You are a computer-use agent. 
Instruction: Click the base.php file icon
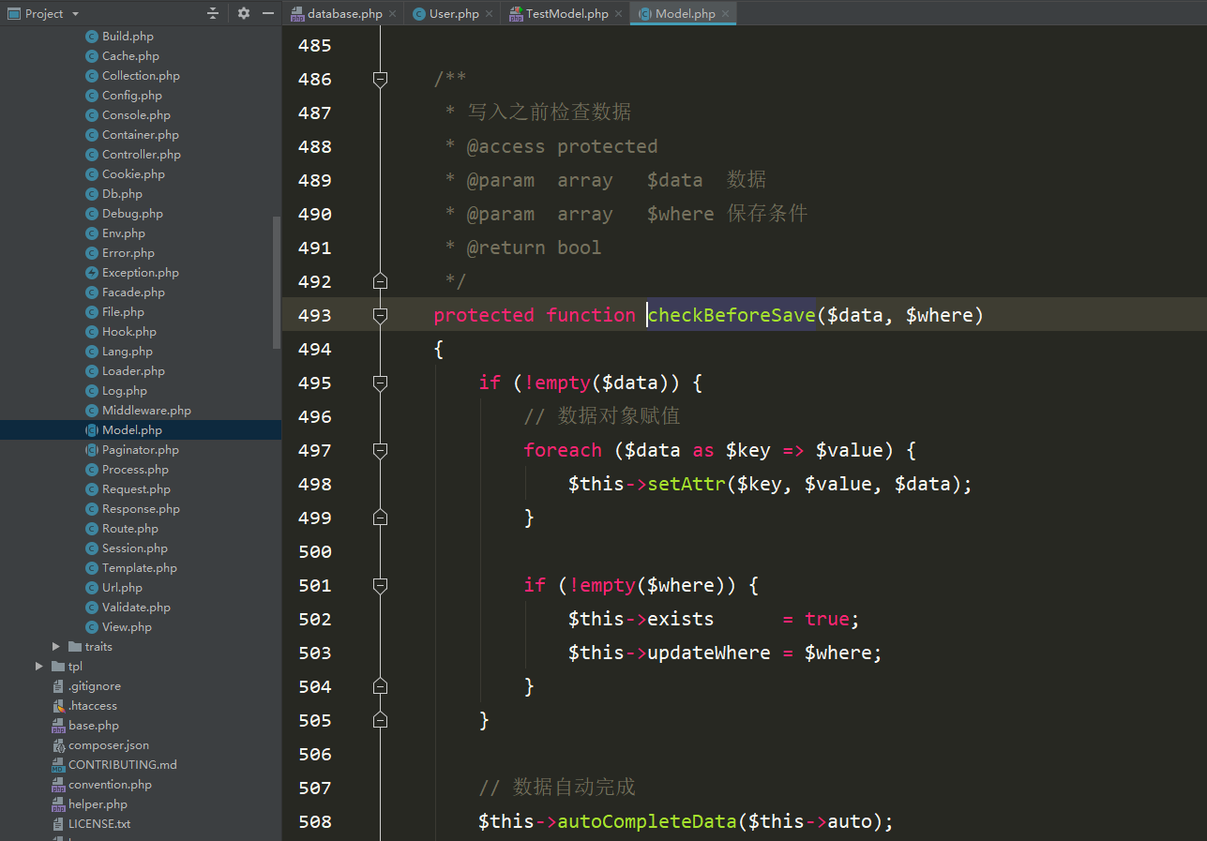(58, 726)
